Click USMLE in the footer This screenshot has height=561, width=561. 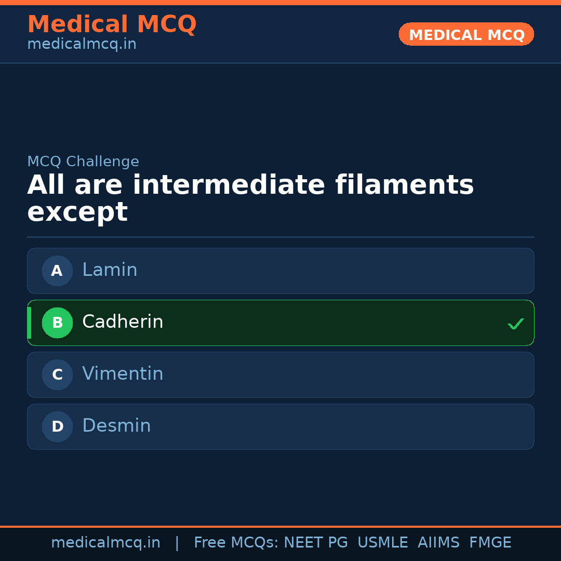click(382, 543)
